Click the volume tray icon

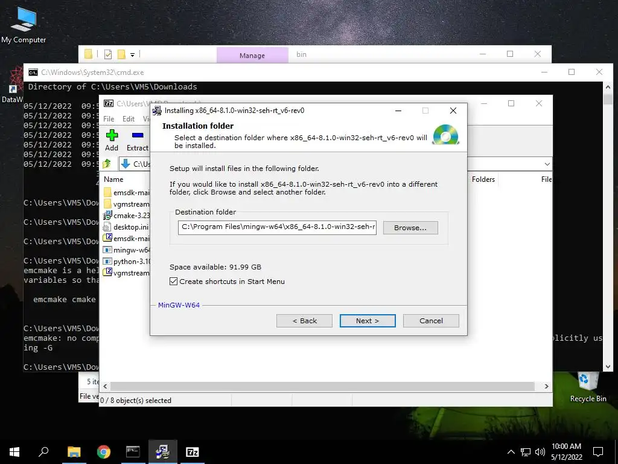tap(540, 452)
